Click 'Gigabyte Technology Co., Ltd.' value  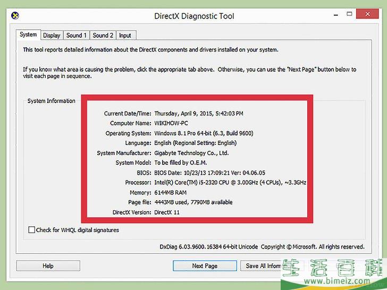coord(191,153)
